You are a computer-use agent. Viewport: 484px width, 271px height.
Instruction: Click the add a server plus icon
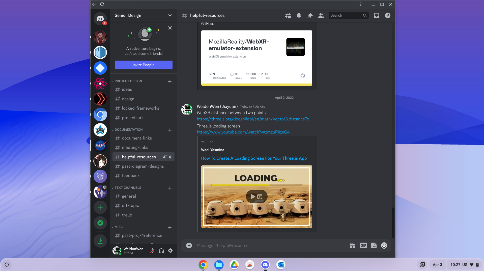click(100, 207)
